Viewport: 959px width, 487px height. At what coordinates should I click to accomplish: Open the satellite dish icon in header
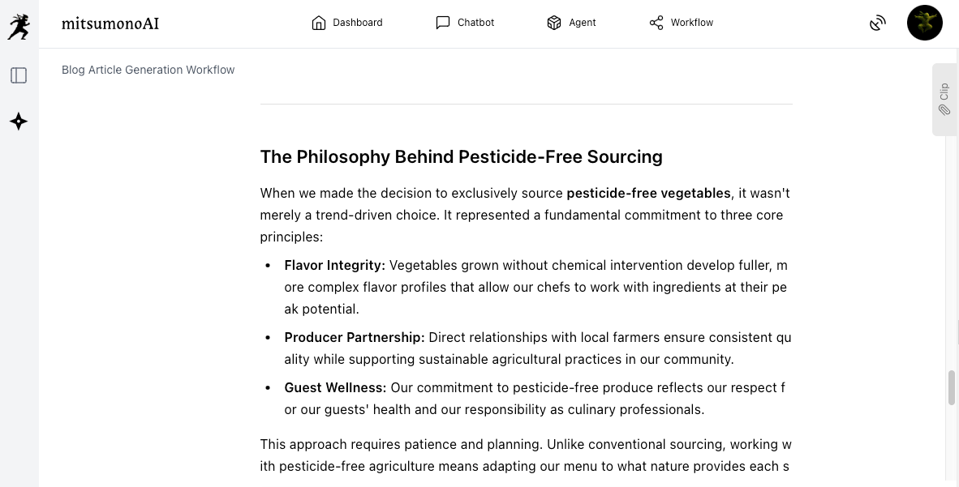pyautogui.click(x=877, y=23)
